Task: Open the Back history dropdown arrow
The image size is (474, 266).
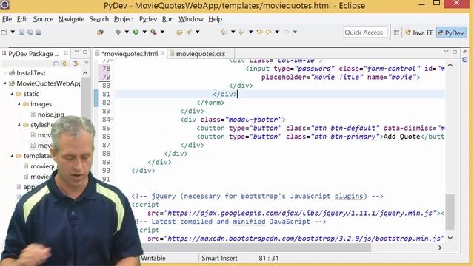Action: coord(277,32)
